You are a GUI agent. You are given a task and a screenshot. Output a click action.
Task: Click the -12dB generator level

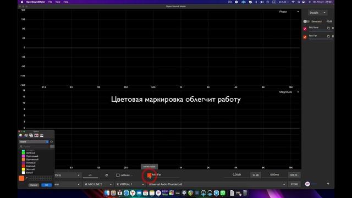[x=329, y=21]
